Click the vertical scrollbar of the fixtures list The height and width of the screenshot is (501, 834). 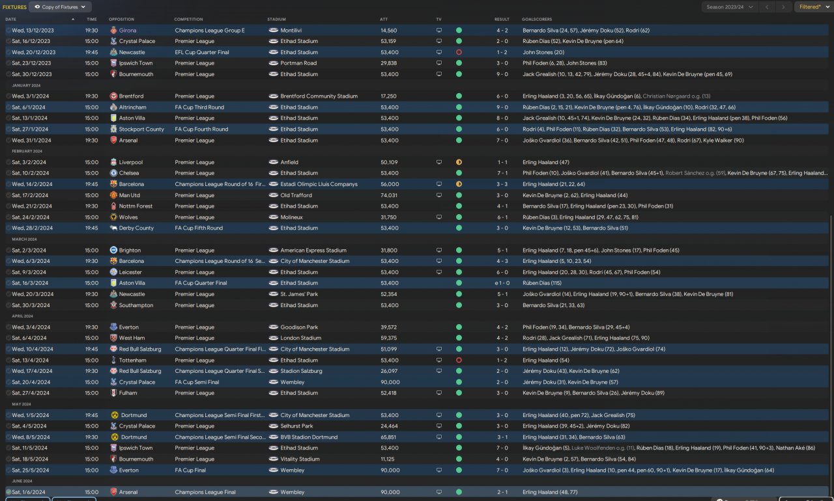(x=831, y=355)
